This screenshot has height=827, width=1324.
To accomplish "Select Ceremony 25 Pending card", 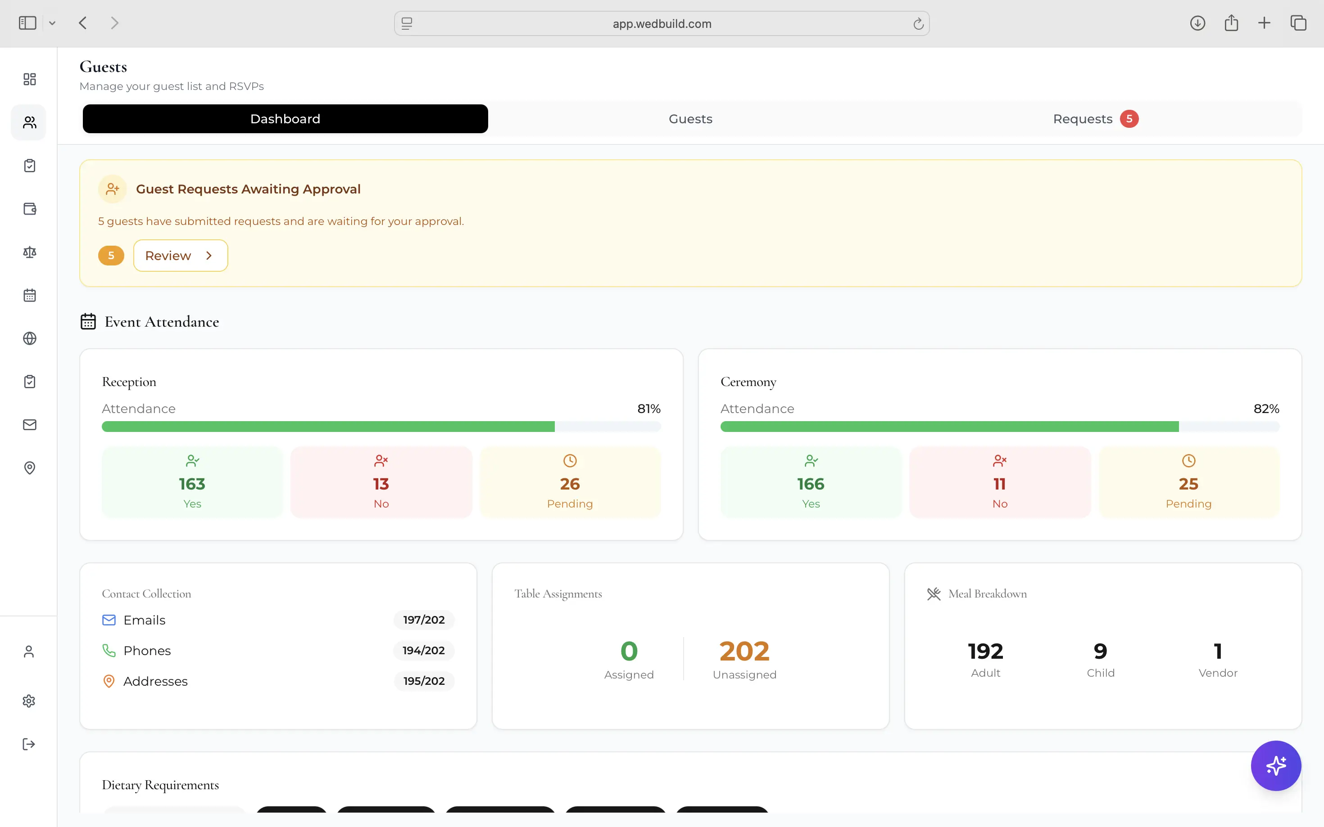I will tap(1189, 482).
